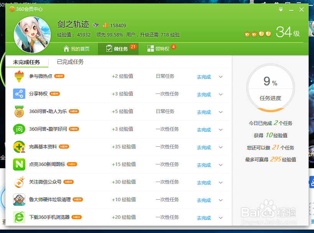Click the first shield level badge
This screenshot has height=233, width=314.
[261, 34]
